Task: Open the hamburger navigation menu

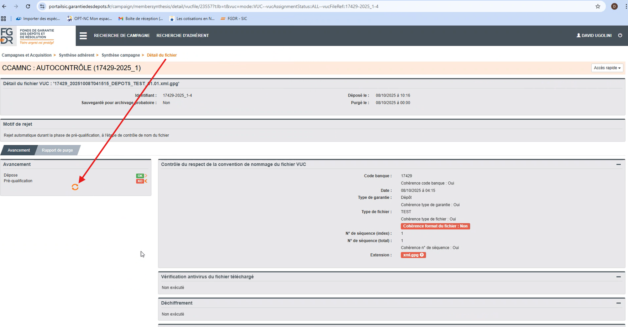Action: (x=83, y=36)
